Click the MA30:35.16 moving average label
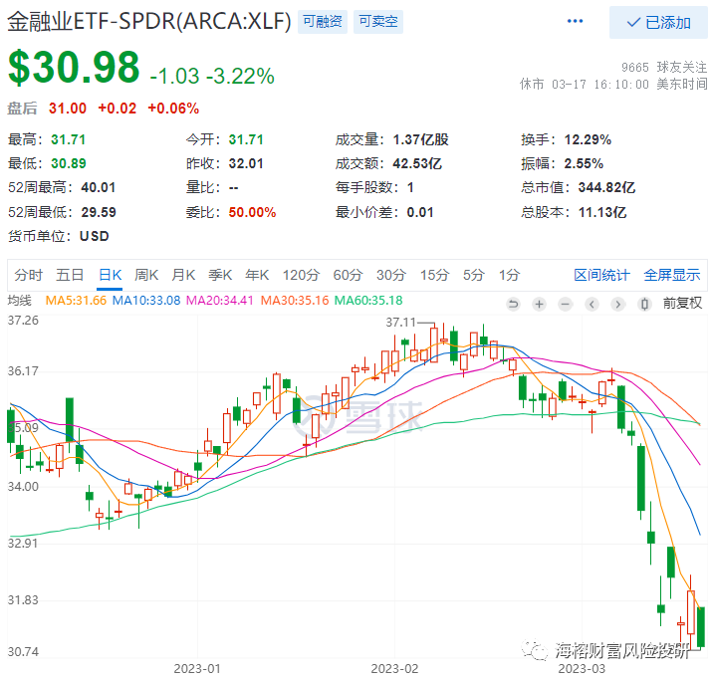This screenshot has width=712, height=681. [x=294, y=301]
